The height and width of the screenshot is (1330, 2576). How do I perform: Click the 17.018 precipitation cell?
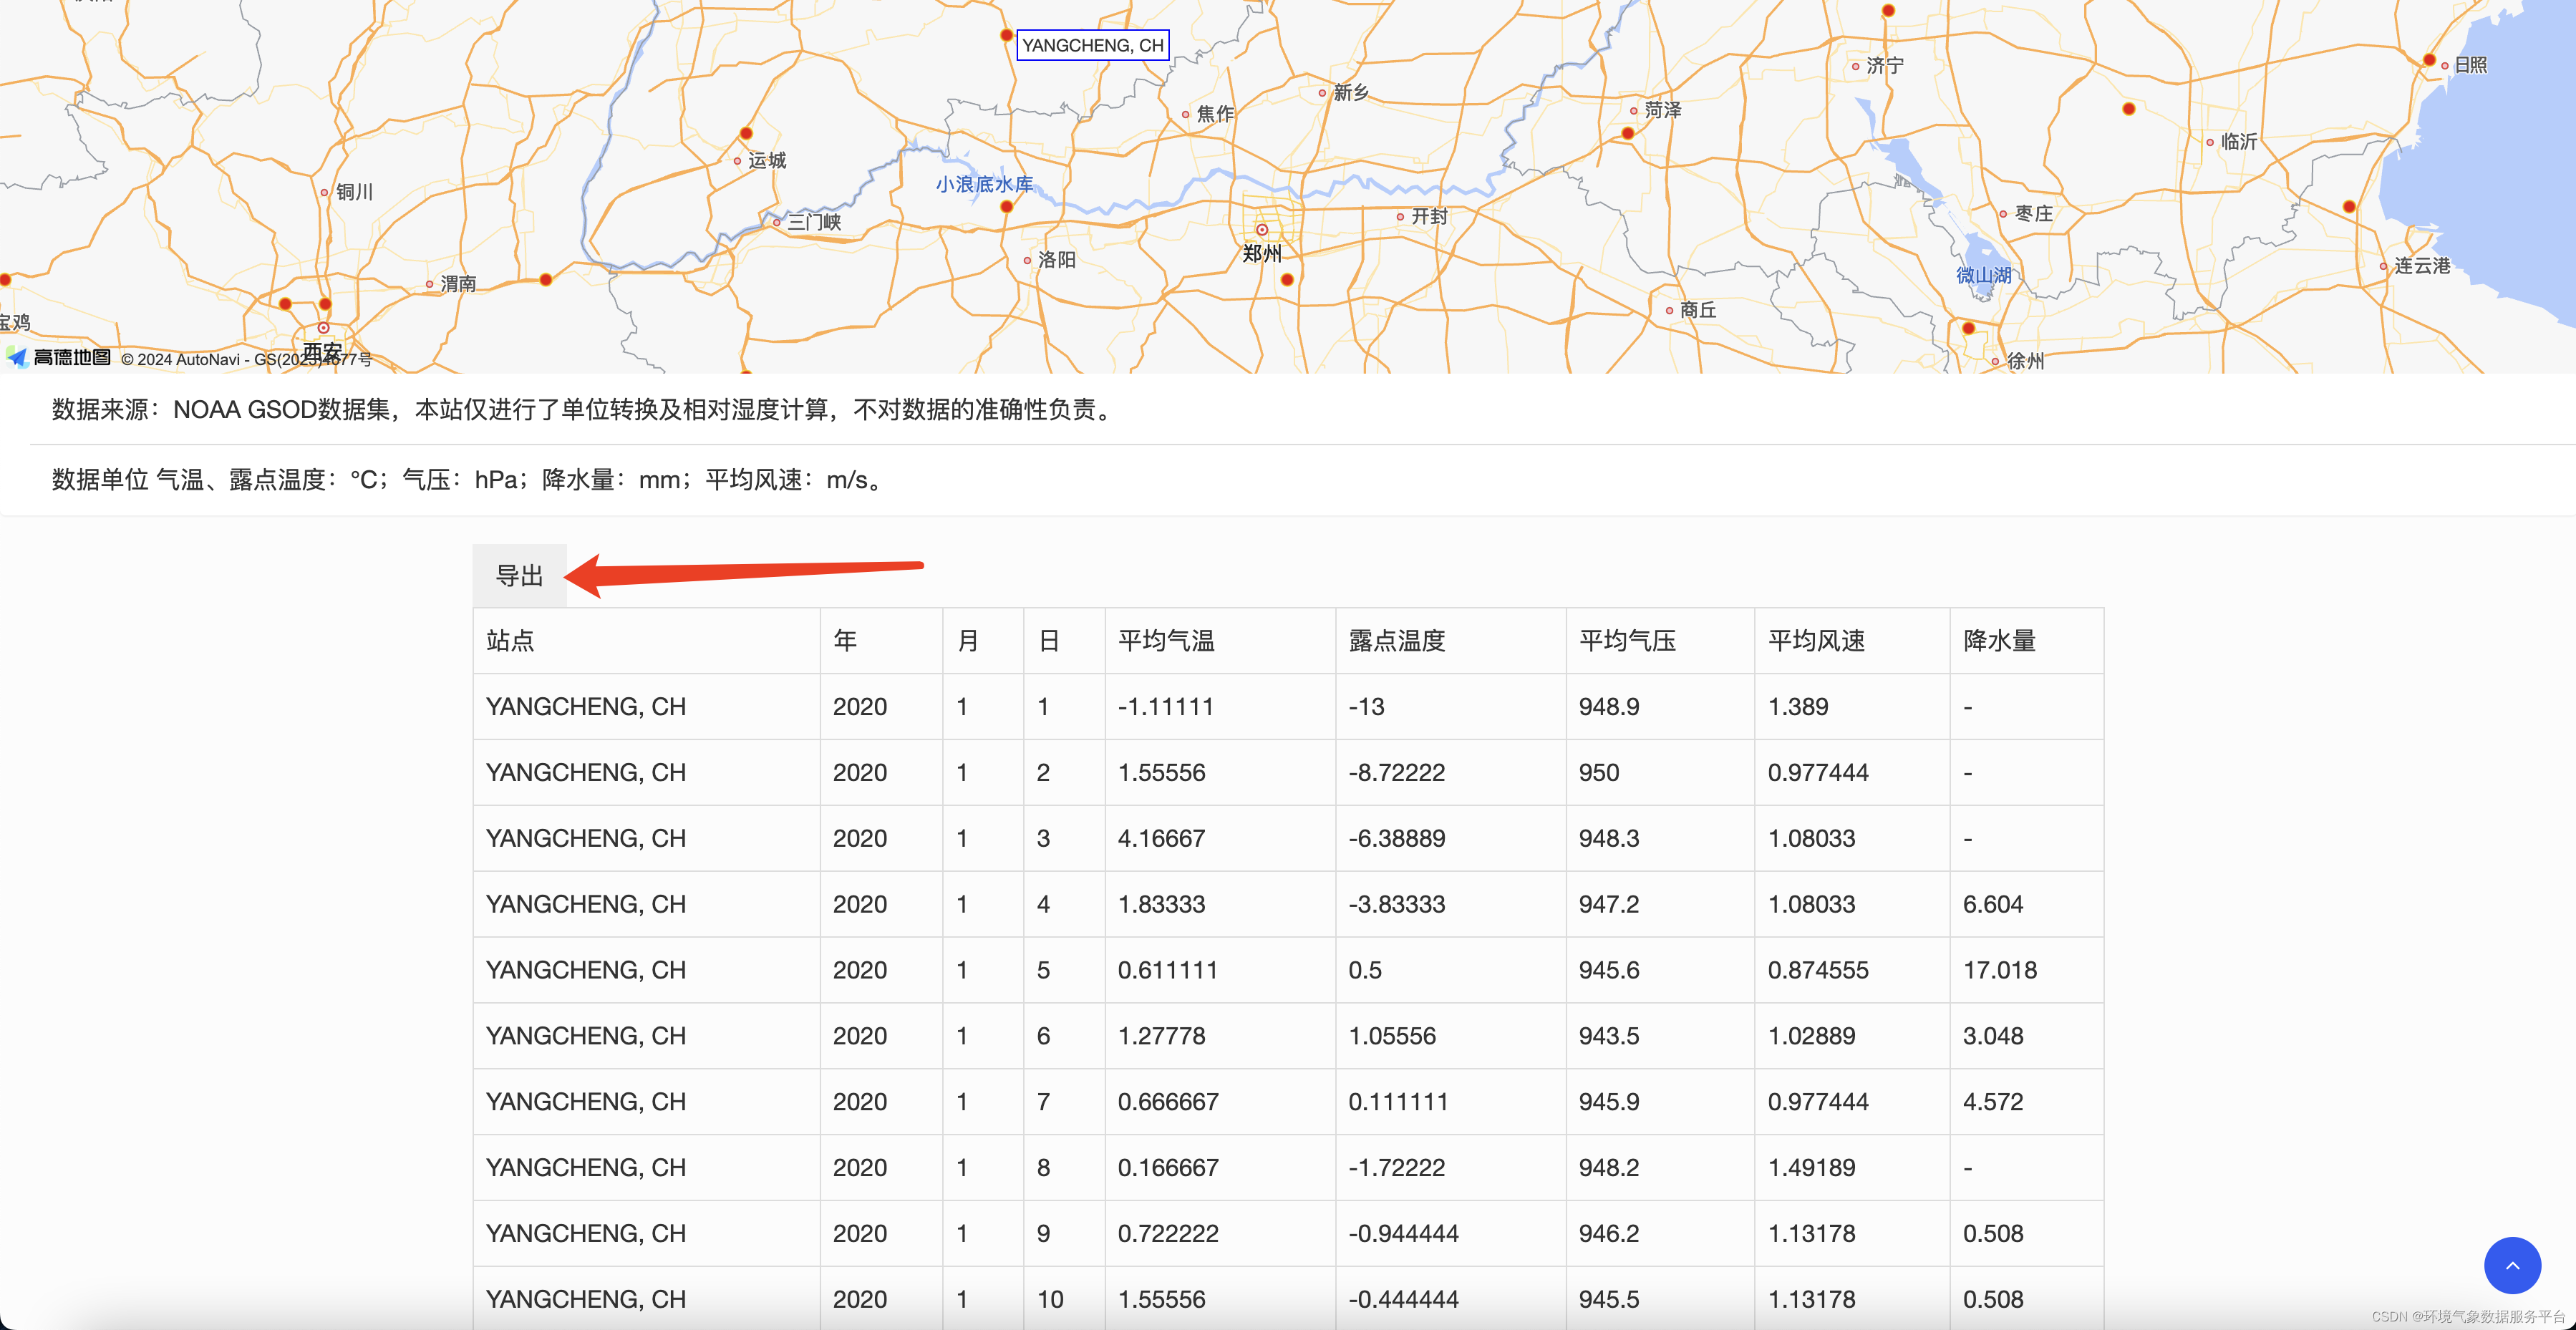1999,970
